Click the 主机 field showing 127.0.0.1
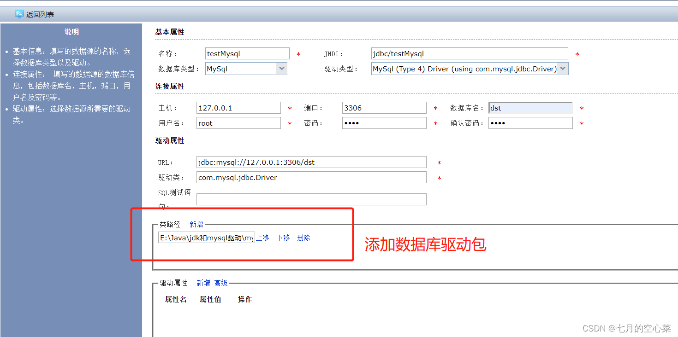 [238, 107]
